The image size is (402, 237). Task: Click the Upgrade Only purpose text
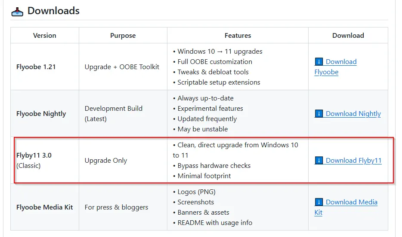pos(106,161)
